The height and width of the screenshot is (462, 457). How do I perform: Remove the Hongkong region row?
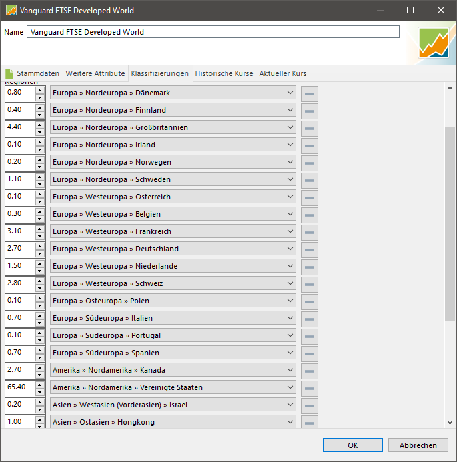coord(310,422)
